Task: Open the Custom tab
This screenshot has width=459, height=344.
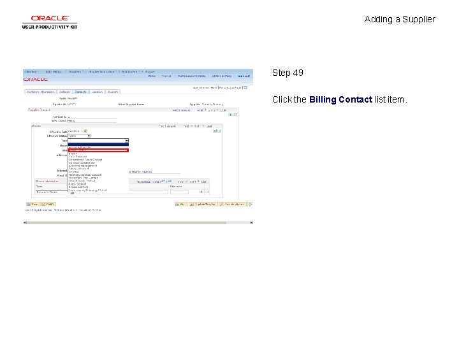Action: (x=113, y=92)
